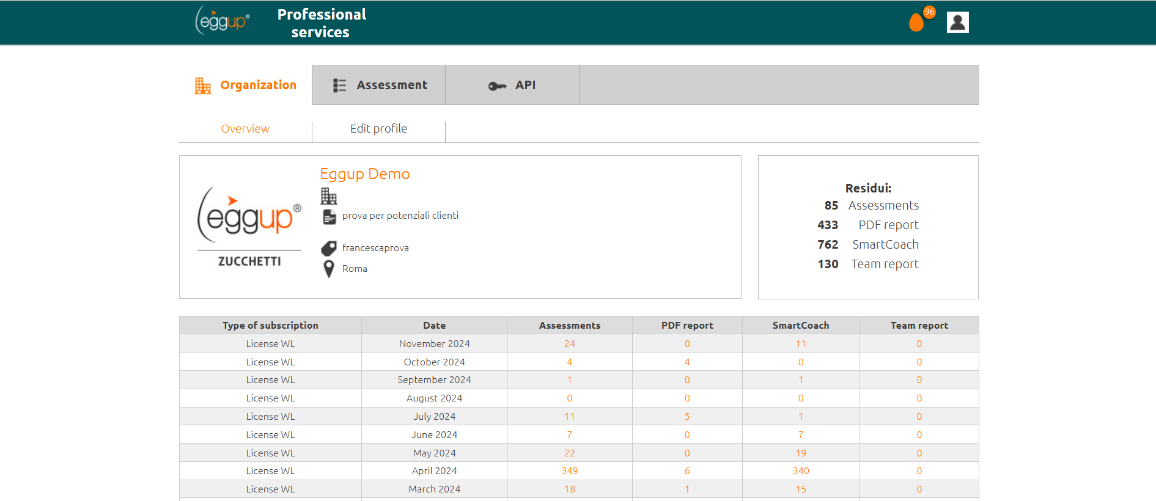Click the Residui heading
The image size is (1156, 501).
click(x=868, y=188)
